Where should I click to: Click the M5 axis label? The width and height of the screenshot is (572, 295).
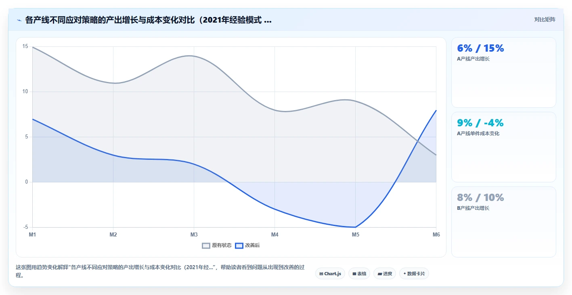(x=355, y=234)
